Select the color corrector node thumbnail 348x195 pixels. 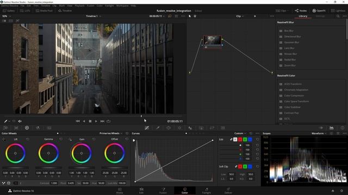pos(213,41)
